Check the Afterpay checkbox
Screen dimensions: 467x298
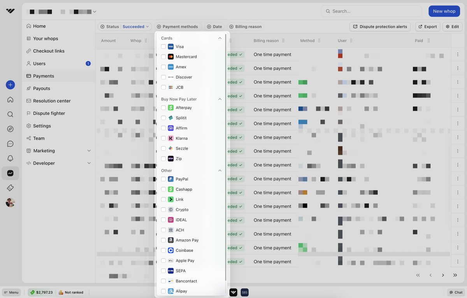tap(163, 108)
